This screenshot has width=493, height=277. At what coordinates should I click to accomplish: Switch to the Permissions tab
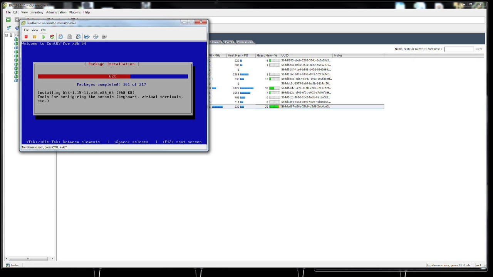[245, 42]
